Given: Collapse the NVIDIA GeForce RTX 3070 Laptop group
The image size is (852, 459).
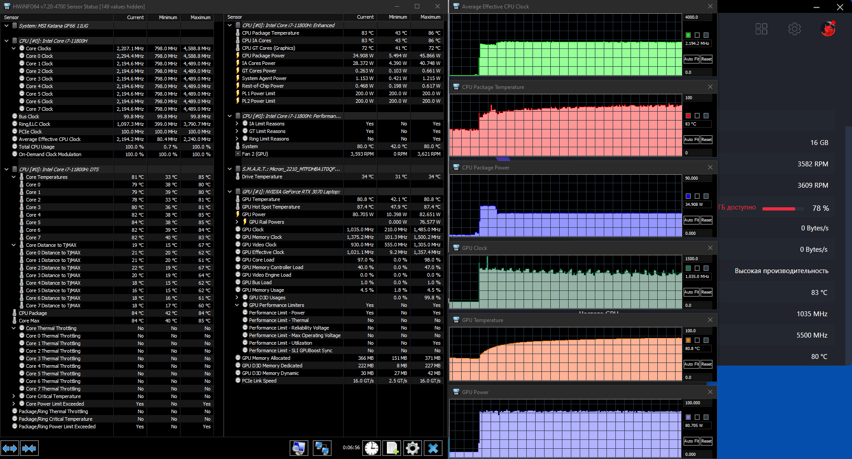Looking at the screenshot, I should 230,192.
